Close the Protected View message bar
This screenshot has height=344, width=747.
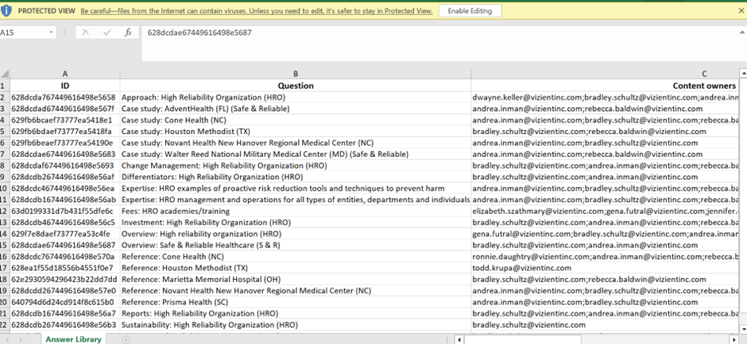(x=741, y=10)
